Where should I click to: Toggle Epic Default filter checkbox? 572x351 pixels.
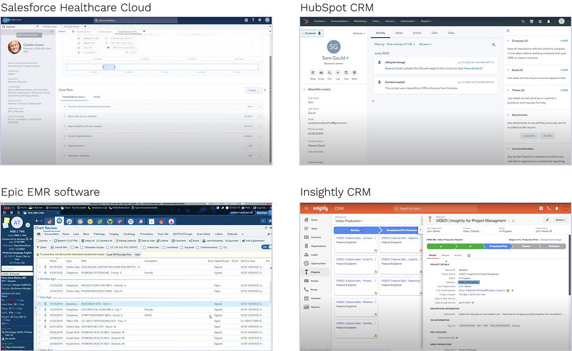53,248
